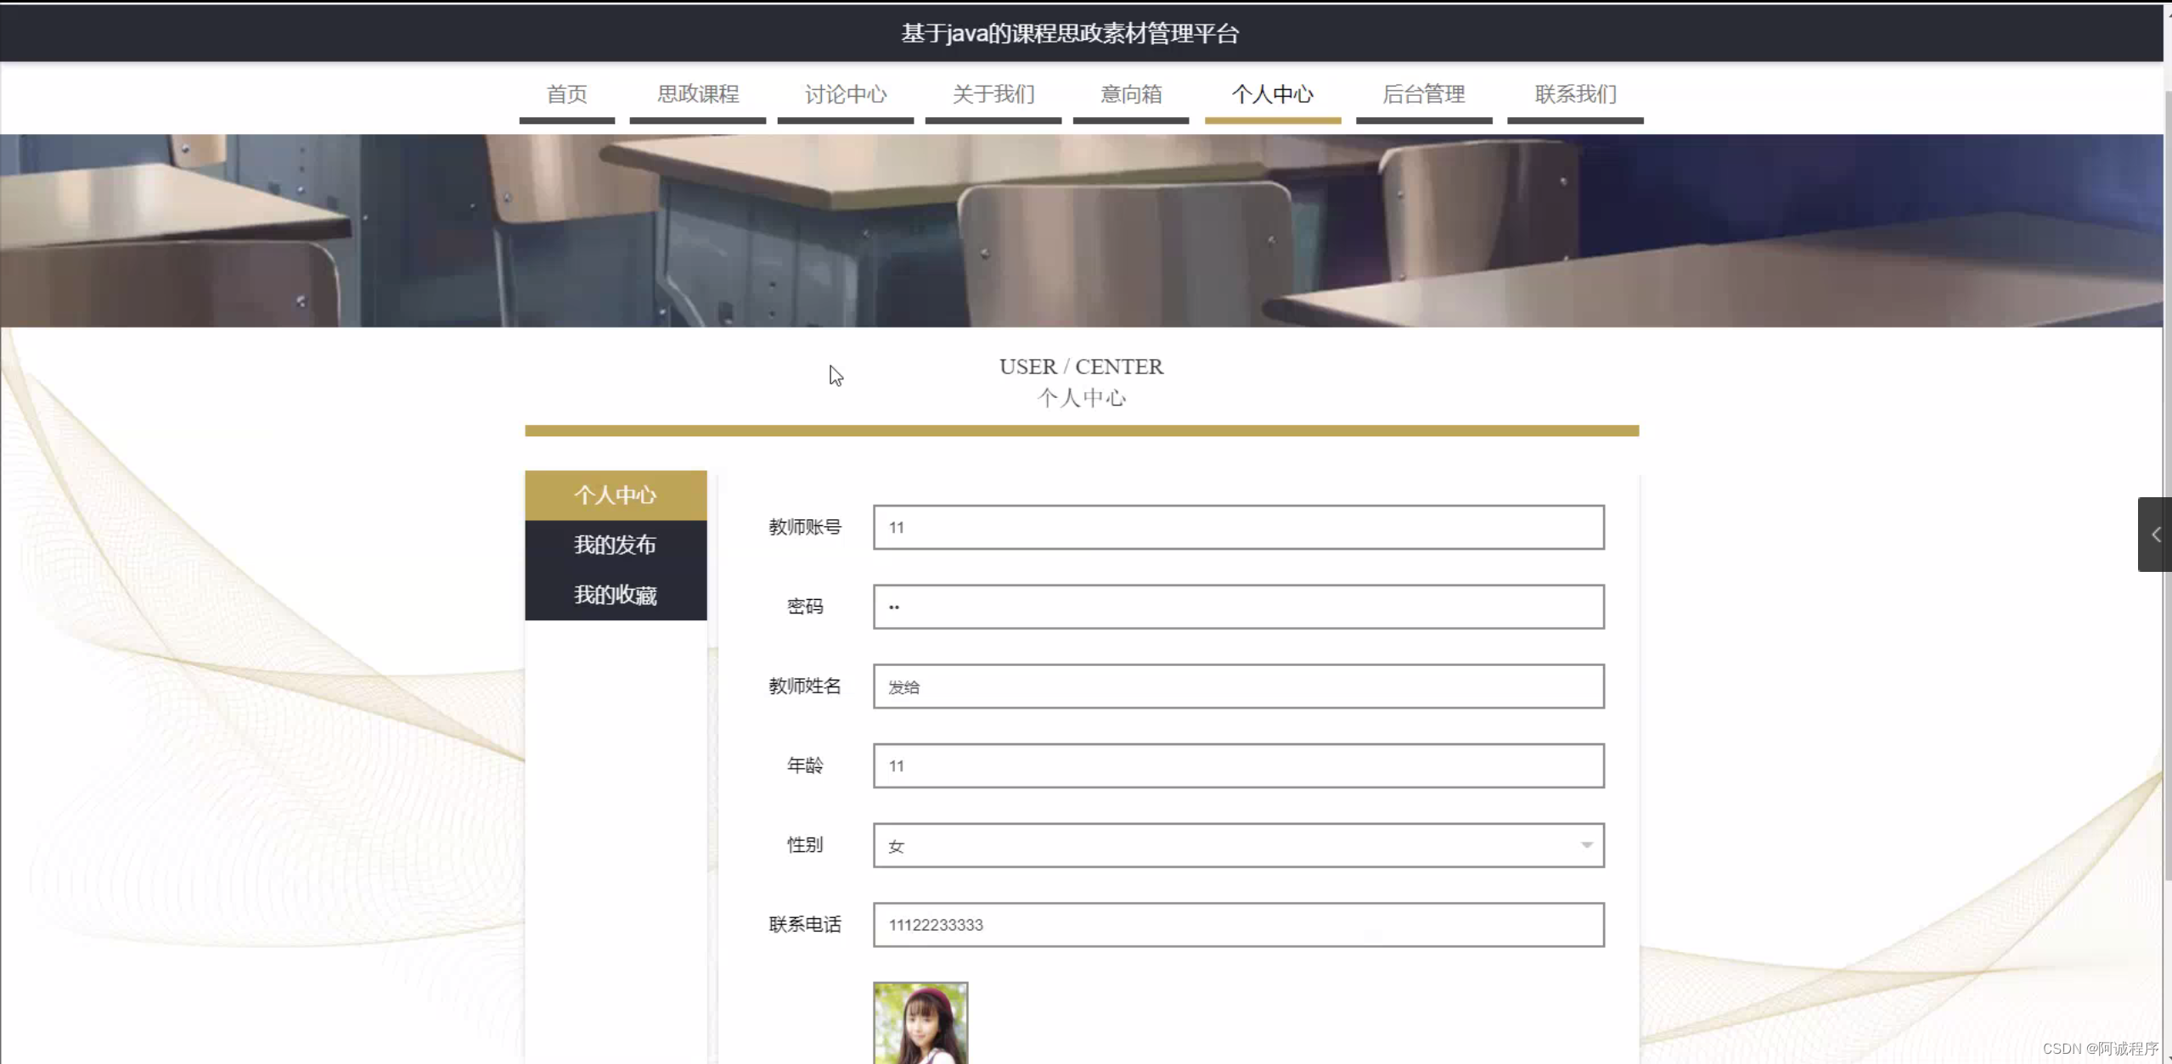Go to 首页 in the navigation bar
Screen dimensions: 2172x1064
(x=566, y=94)
